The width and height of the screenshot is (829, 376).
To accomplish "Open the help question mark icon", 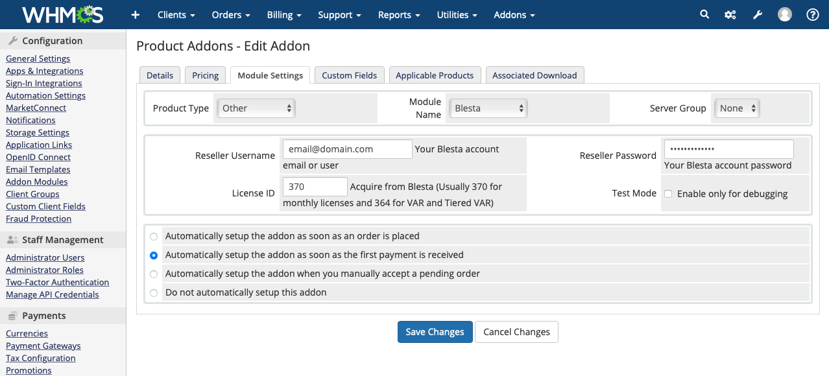I will 812,14.
